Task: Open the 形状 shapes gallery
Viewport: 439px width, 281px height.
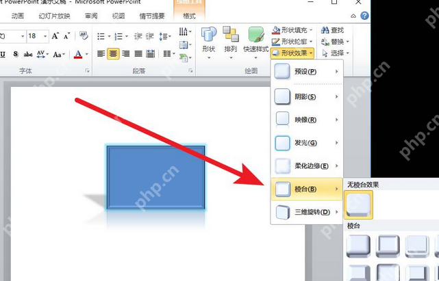Action: click(x=209, y=43)
